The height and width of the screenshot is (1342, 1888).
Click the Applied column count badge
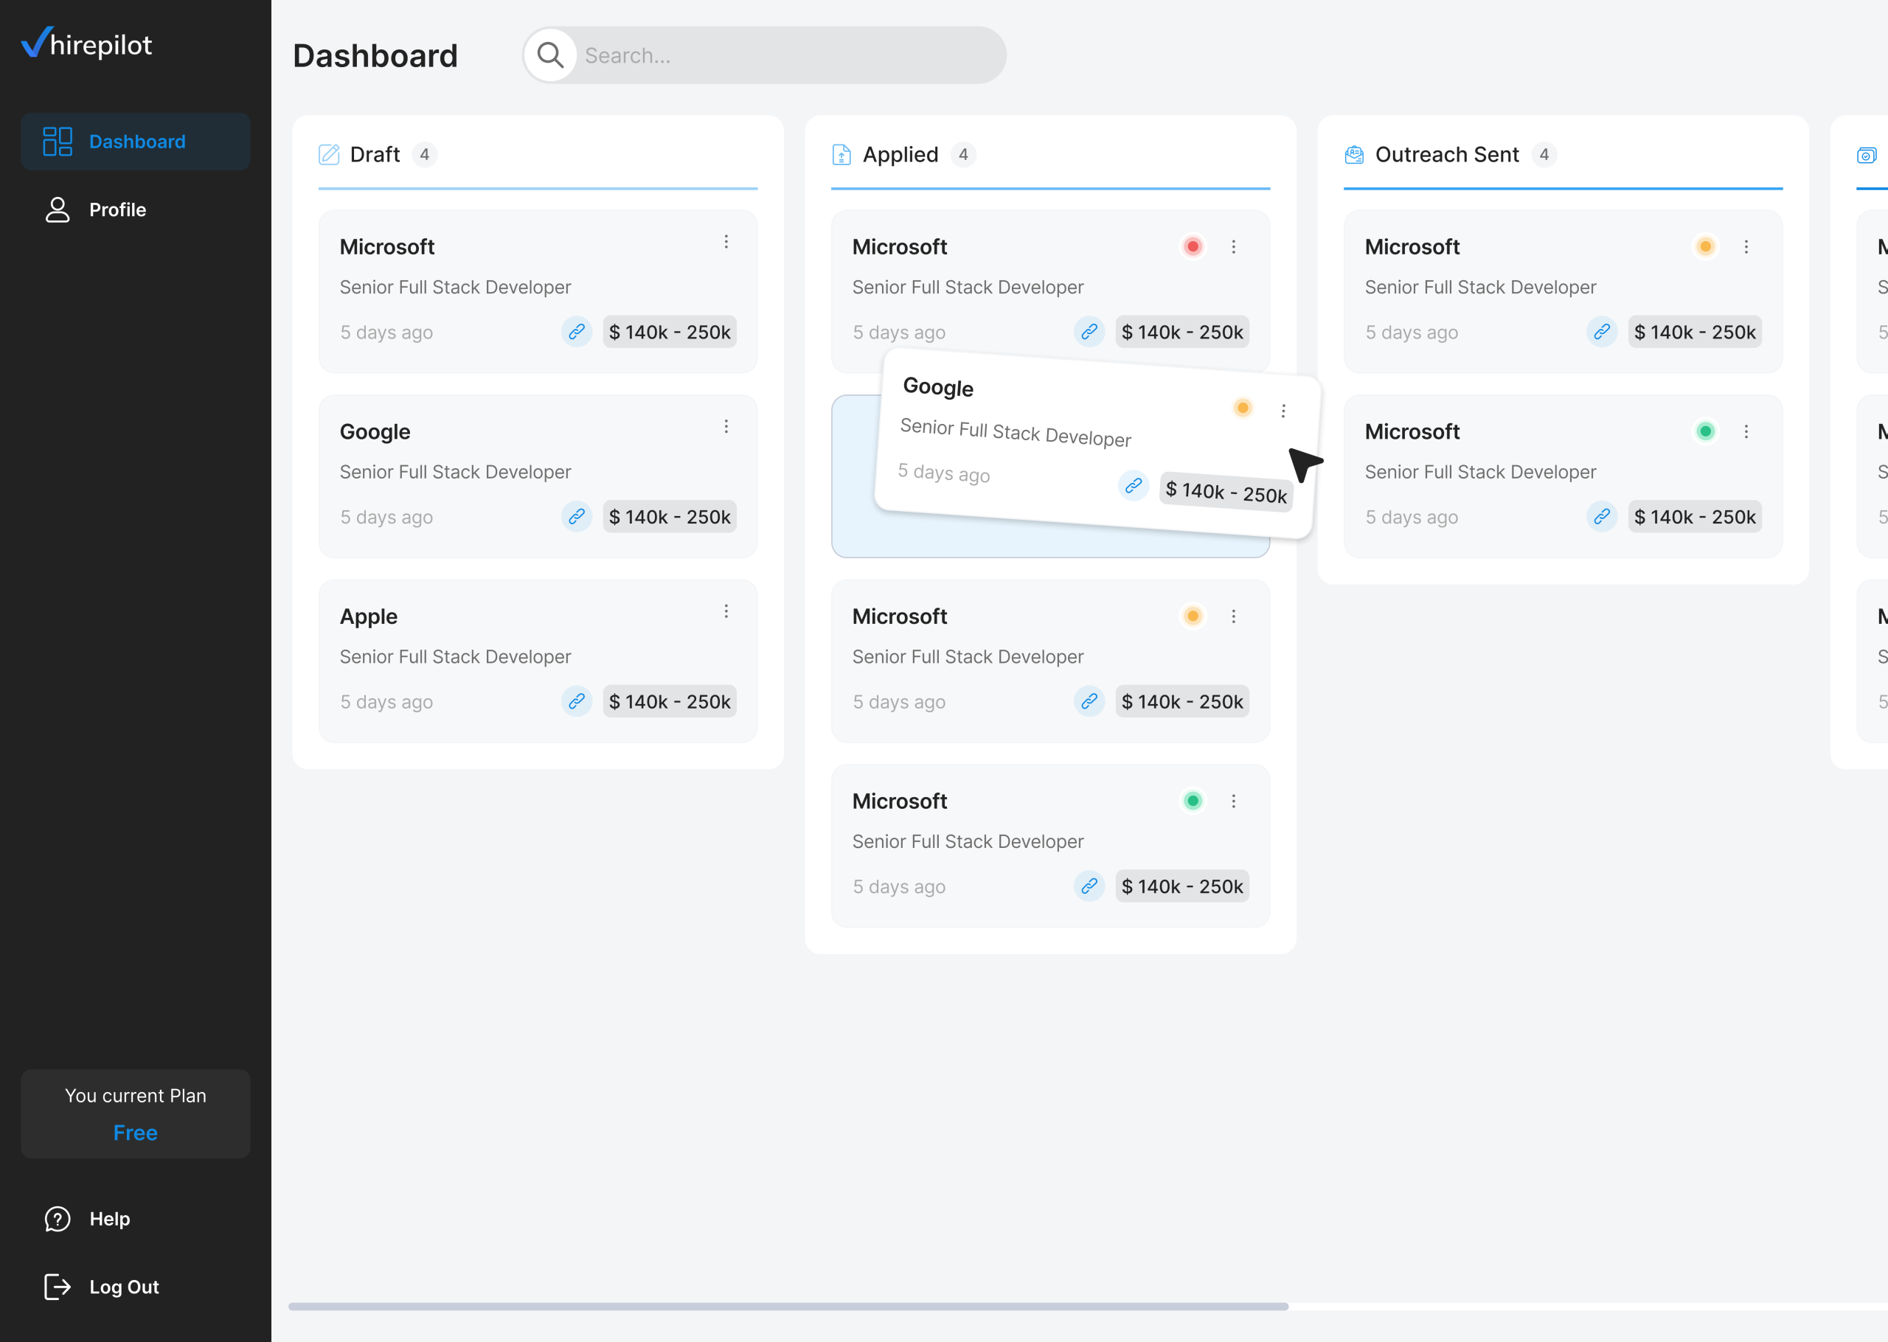click(x=963, y=155)
